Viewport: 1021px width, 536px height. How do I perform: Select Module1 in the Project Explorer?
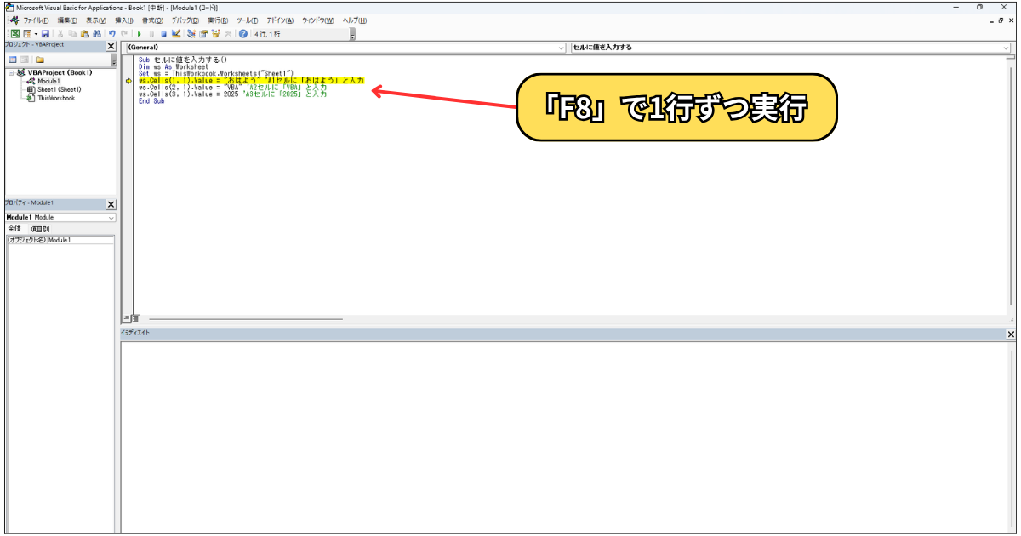point(49,80)
